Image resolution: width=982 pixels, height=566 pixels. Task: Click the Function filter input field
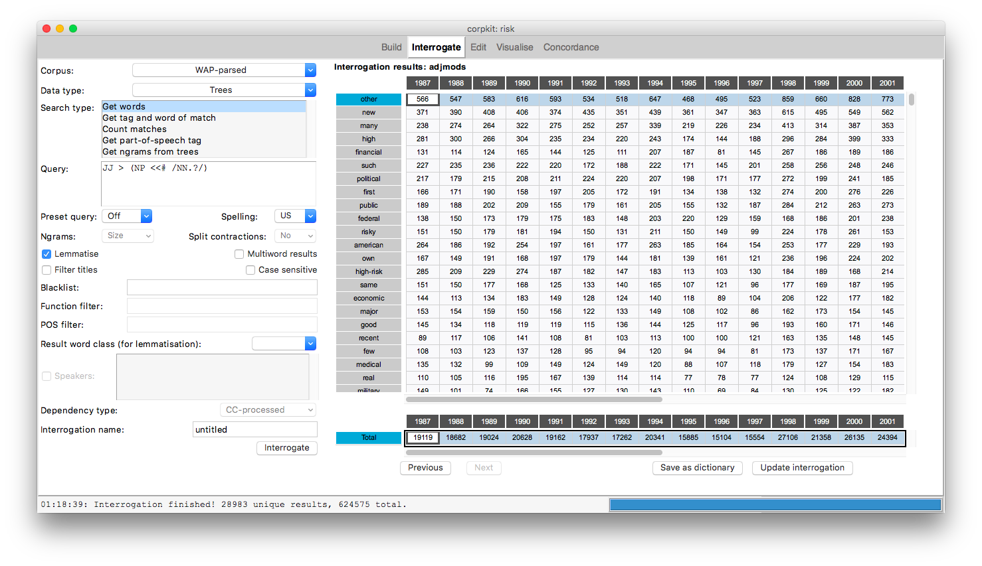click(x=222, y=306)
